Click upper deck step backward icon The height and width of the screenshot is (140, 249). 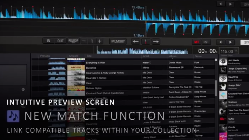pos(221,4)
